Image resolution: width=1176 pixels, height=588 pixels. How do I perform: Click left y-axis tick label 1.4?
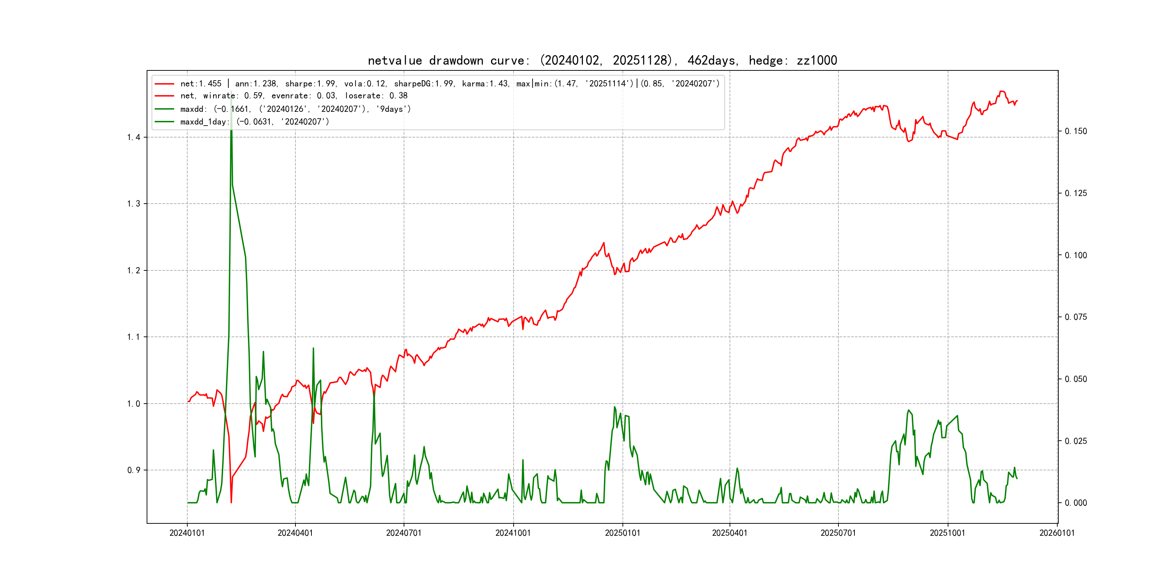click(133, 138)
